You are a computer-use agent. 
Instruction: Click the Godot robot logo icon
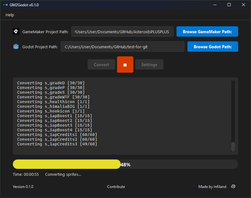16,47
